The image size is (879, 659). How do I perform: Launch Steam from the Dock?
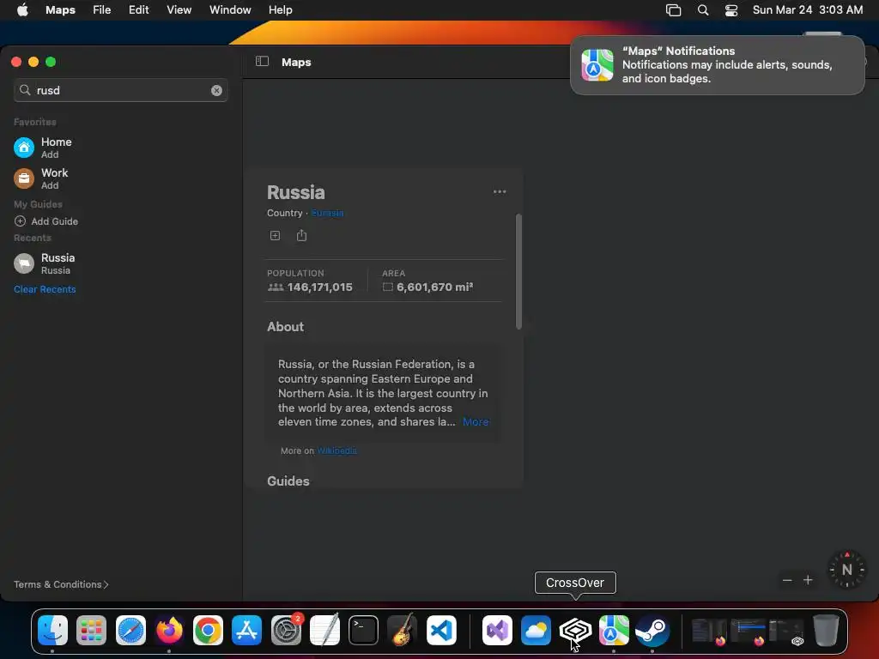pos(652,631)
